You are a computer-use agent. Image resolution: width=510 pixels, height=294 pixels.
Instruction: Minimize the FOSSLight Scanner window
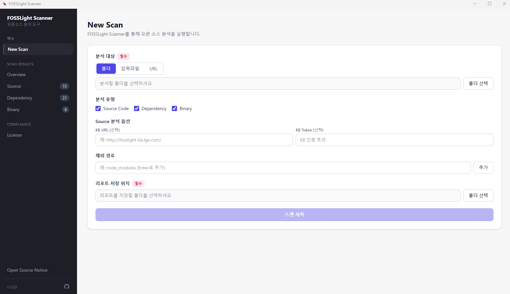tap(475, 4)
